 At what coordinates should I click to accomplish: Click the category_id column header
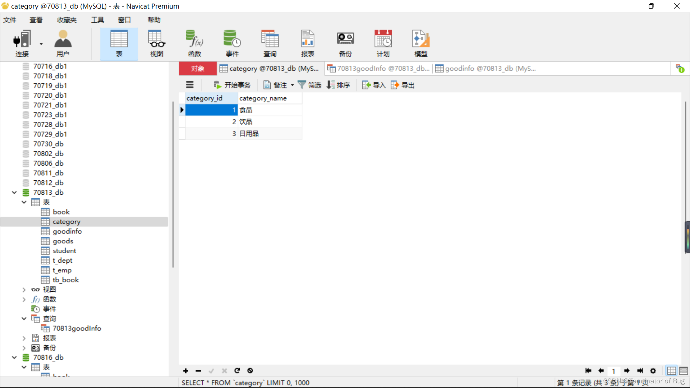211,98
